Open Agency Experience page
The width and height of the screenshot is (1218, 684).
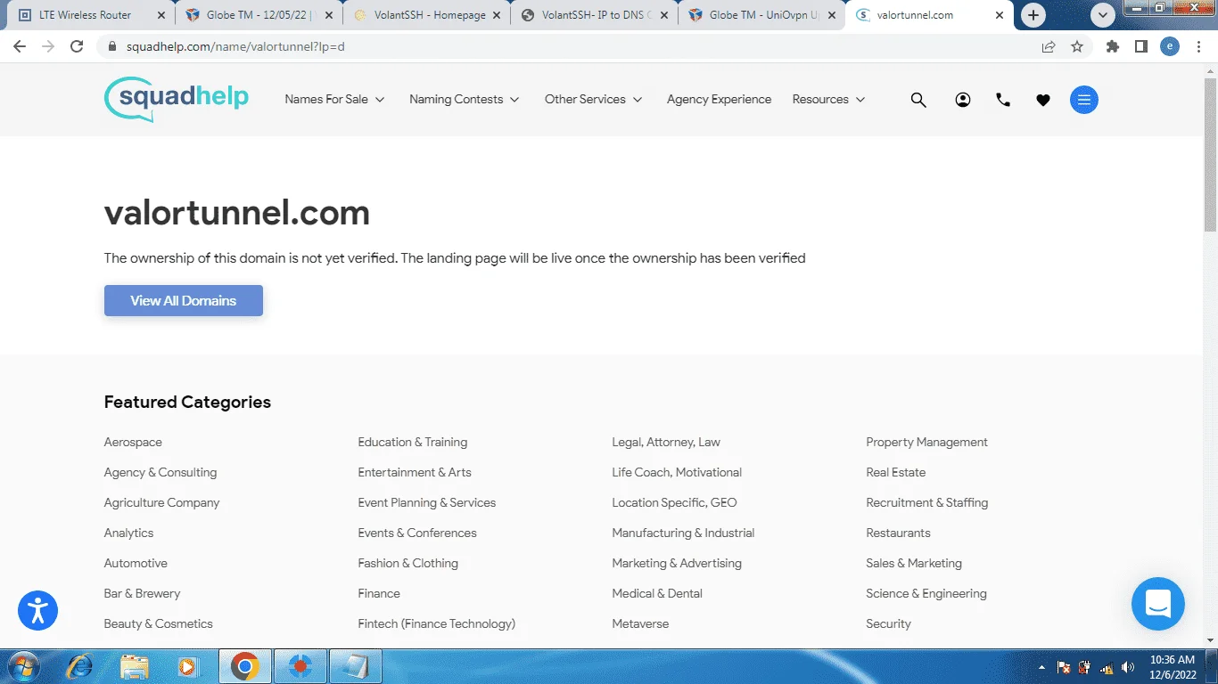click(x=719, y=100)
